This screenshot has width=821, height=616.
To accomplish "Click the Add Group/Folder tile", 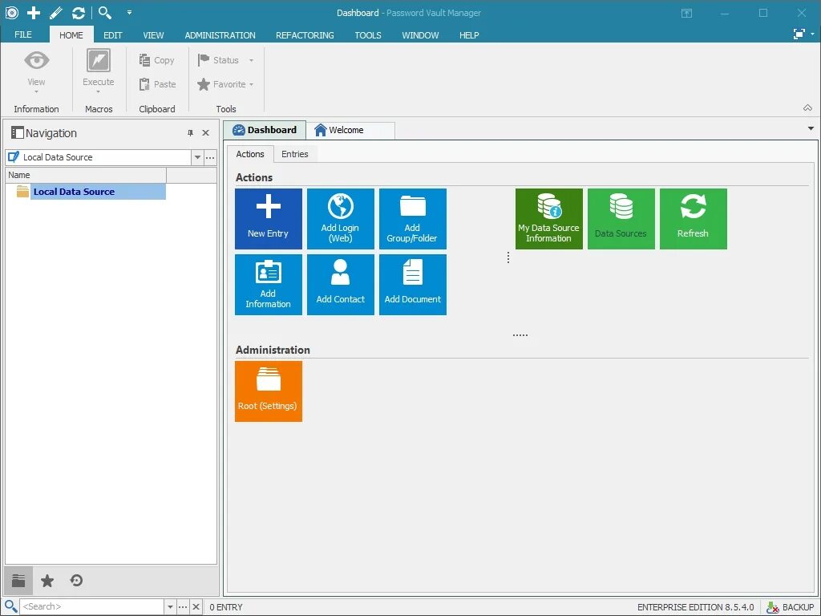I will (413, 219).
